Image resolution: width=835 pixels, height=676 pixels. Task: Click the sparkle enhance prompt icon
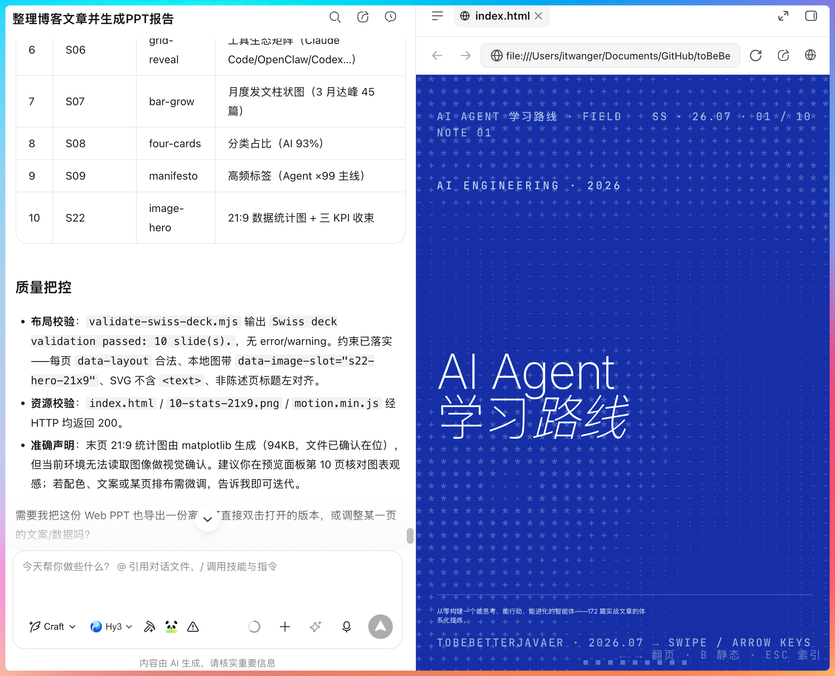pyautogui.click(x=315, y=627)
